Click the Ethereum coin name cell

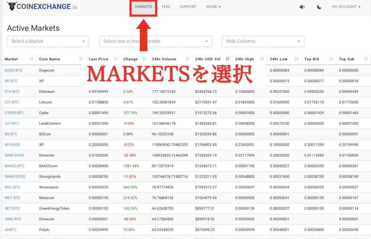pos(47,92)
